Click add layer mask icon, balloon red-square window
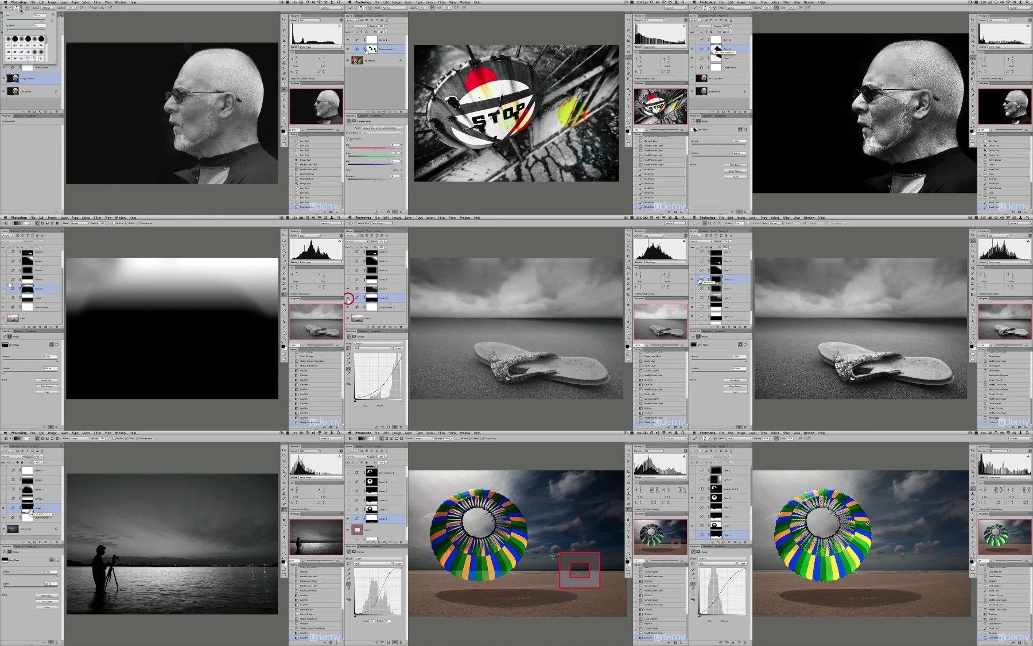This screenshot has height=646, width=1033. point(379,542)
